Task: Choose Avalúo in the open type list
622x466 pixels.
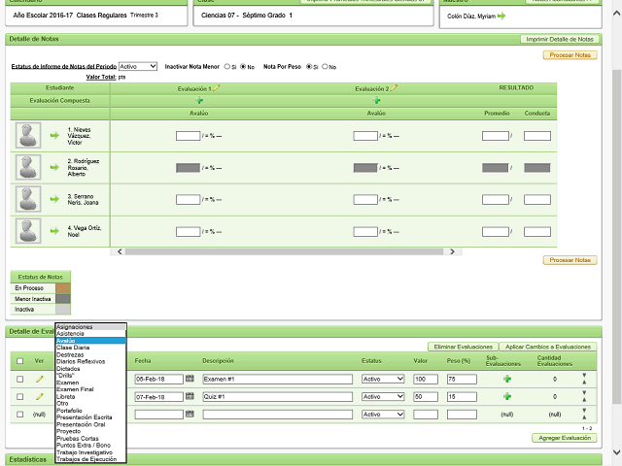Action: tap(90, 341)
